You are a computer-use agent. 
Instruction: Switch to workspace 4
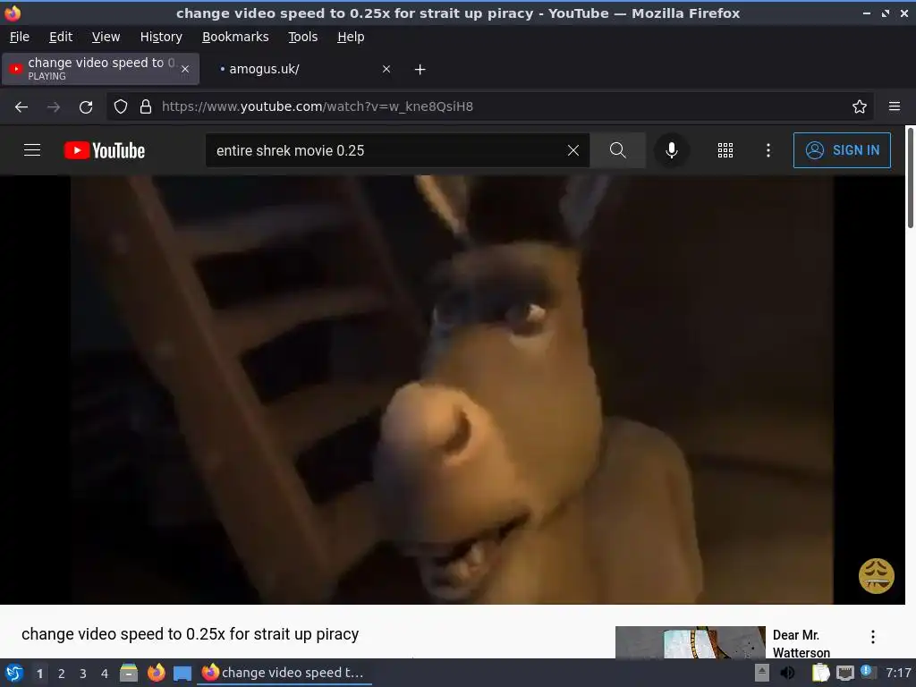point(105,674)
